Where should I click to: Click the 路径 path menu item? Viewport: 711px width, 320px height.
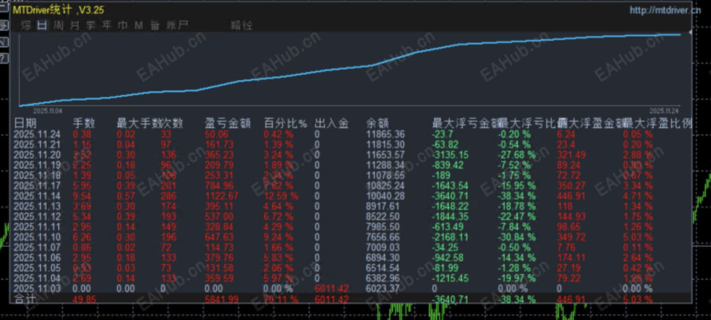click(x=241, y=26)
